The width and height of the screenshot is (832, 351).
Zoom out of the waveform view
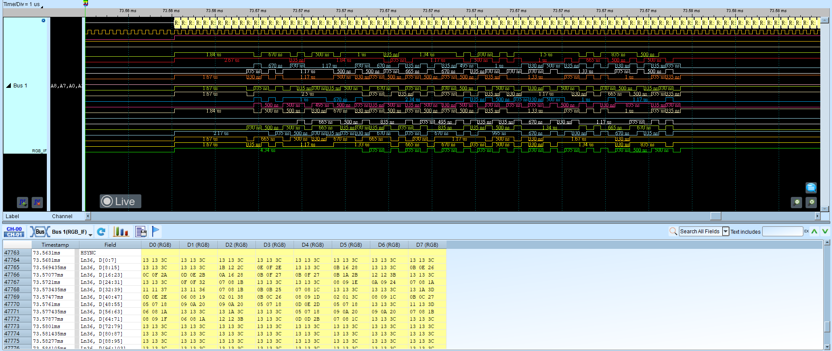pyautogui.click(x=796, y=202)
